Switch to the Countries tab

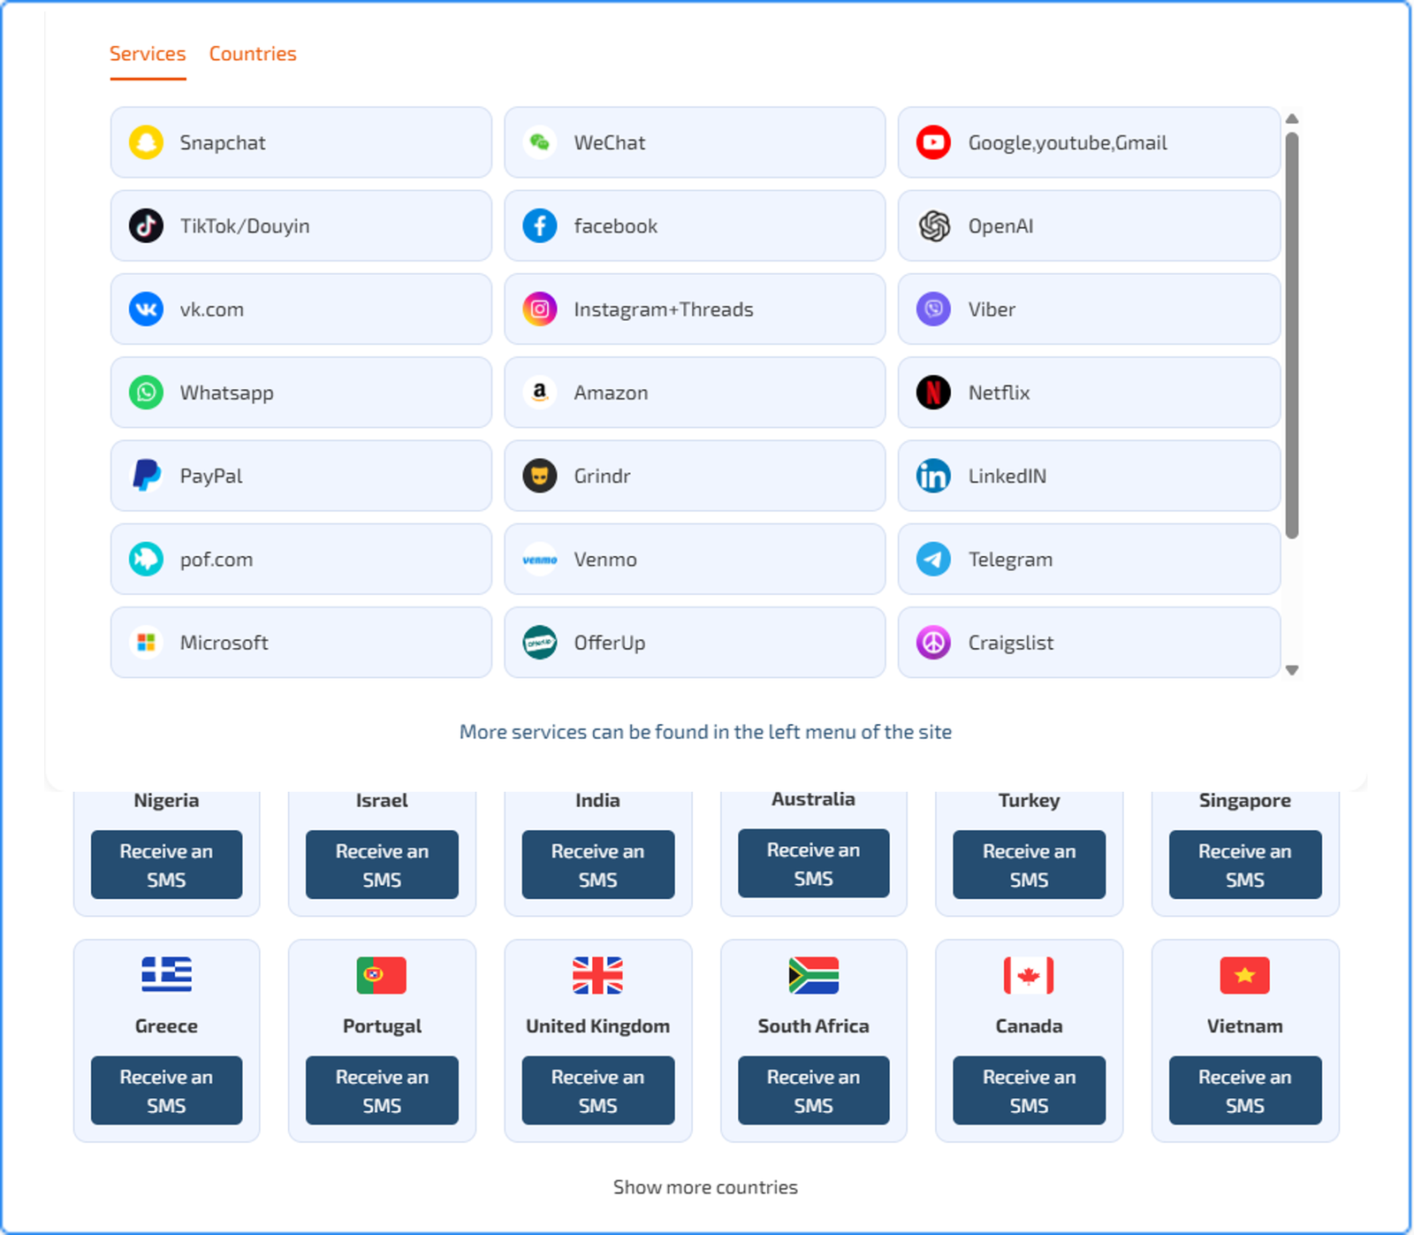click(253, 54)
